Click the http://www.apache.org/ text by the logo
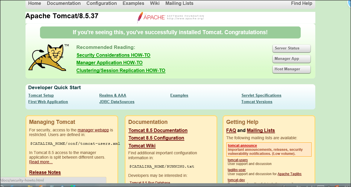Screen dimensions: 351x187 [x=185, y=19]
